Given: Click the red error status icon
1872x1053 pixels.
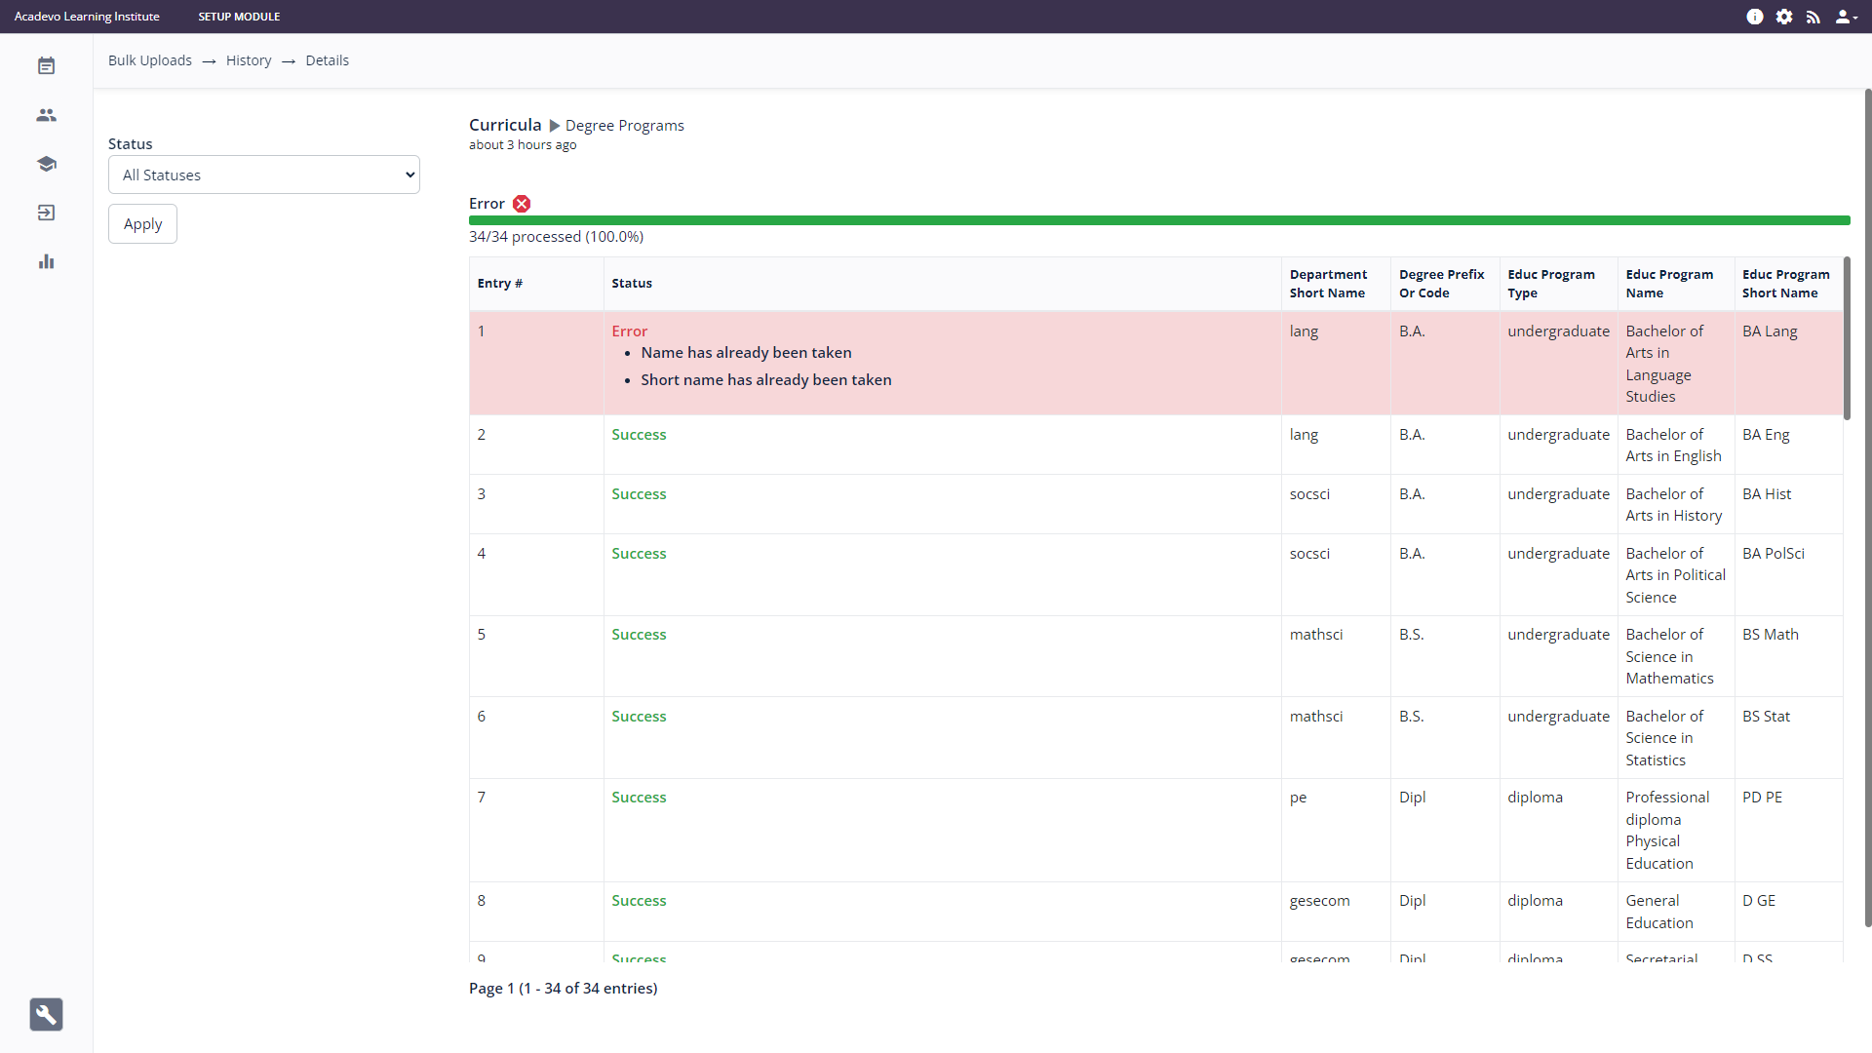Looking at the screenshot, I should coord(522,204).
